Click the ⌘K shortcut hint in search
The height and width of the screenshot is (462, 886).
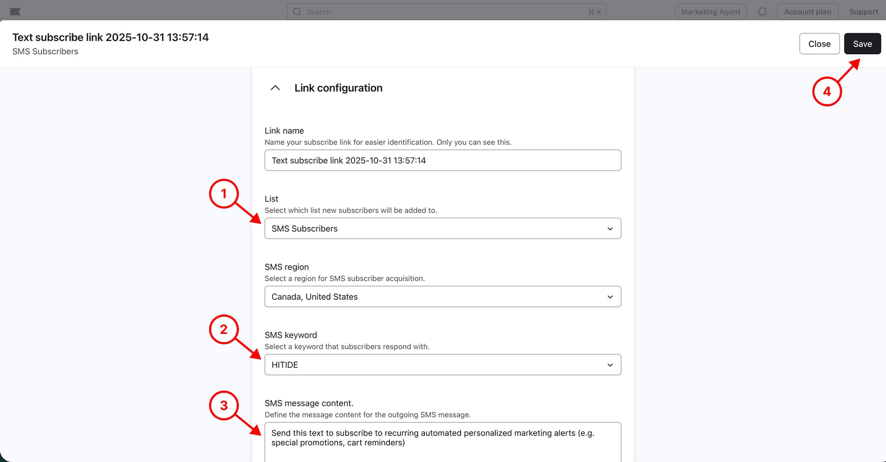pos(595,12)
